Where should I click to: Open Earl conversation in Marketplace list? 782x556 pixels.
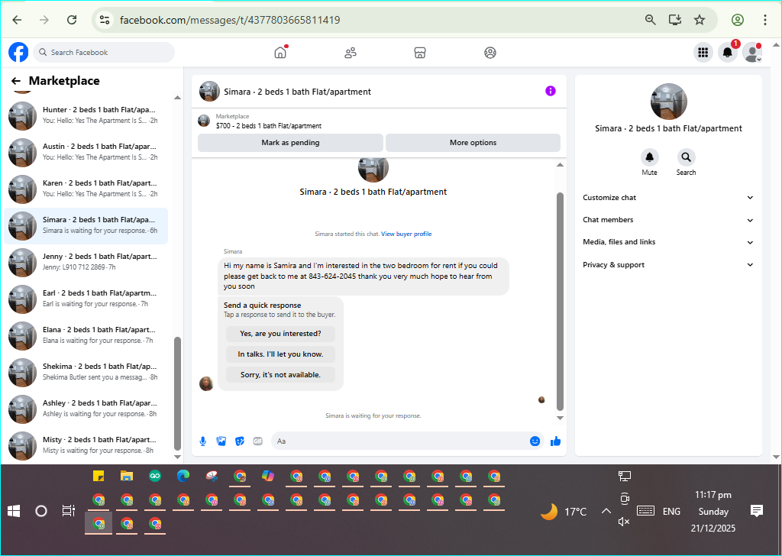point(86,299)
